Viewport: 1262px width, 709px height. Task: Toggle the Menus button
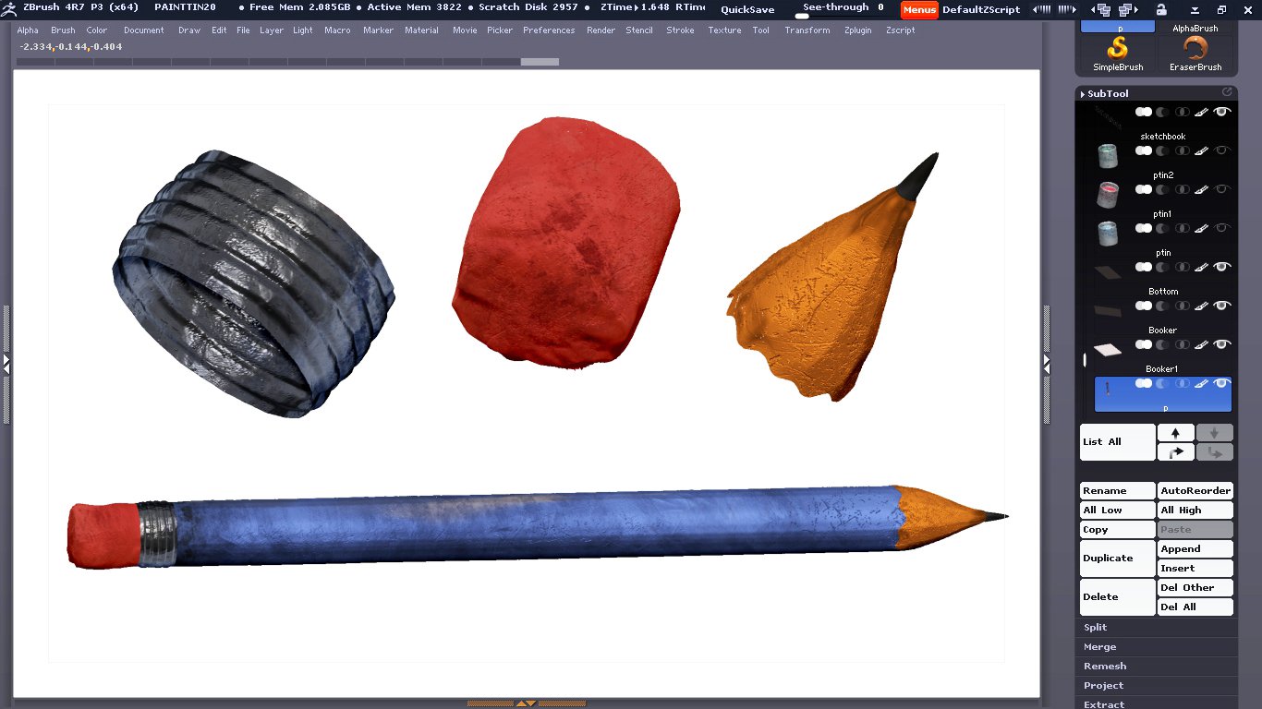(x=919, y=9)
